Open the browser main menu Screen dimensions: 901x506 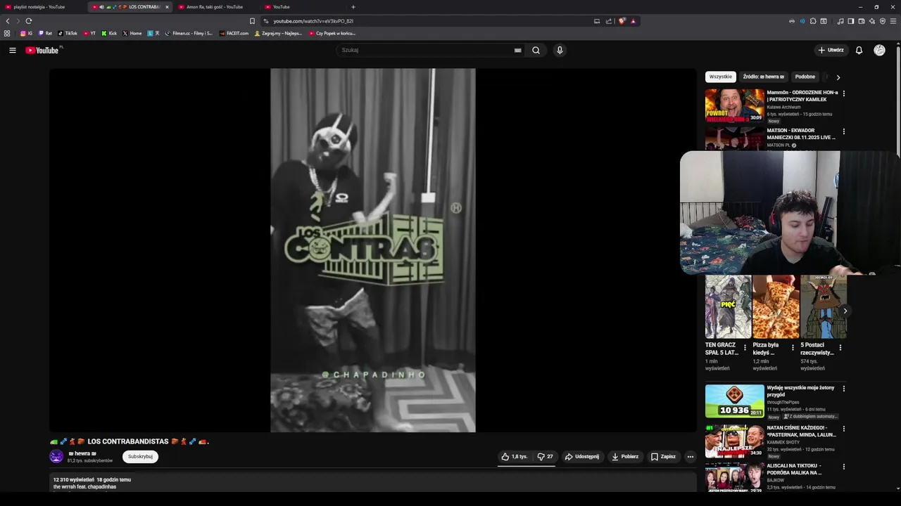coord(893,21)
